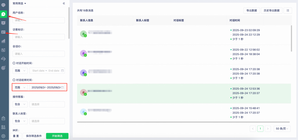Image resolution: width=298 pixels, height=140 pixels.
Task: Click the contact card icon in sidebar
Action: pyautogui.click(x=3, y=32)
